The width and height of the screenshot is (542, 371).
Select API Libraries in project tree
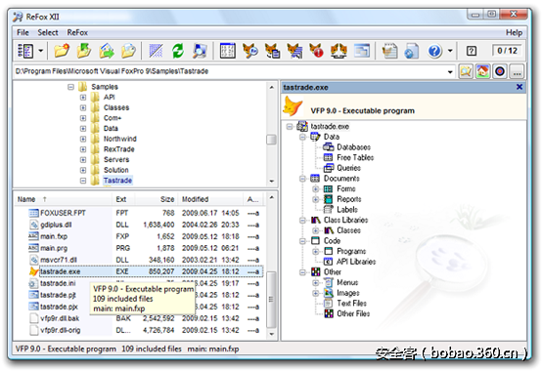click(x=356, y=262)
